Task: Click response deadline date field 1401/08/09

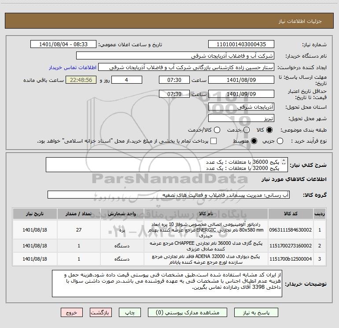Action: tap(241, 80)
